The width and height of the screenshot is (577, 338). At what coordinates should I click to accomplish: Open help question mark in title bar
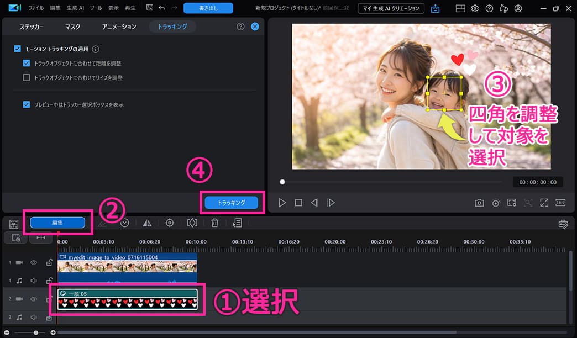(x=490, y=8)
